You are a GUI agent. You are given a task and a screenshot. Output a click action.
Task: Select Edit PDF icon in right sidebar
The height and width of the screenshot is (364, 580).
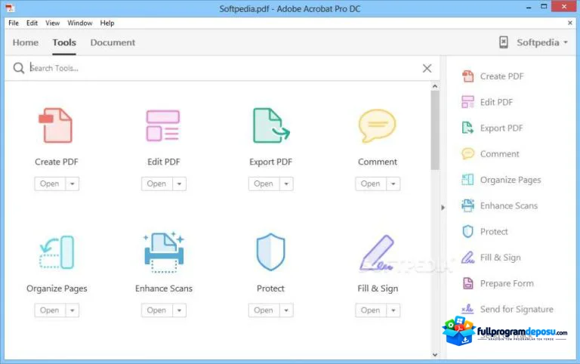point(468,102)
